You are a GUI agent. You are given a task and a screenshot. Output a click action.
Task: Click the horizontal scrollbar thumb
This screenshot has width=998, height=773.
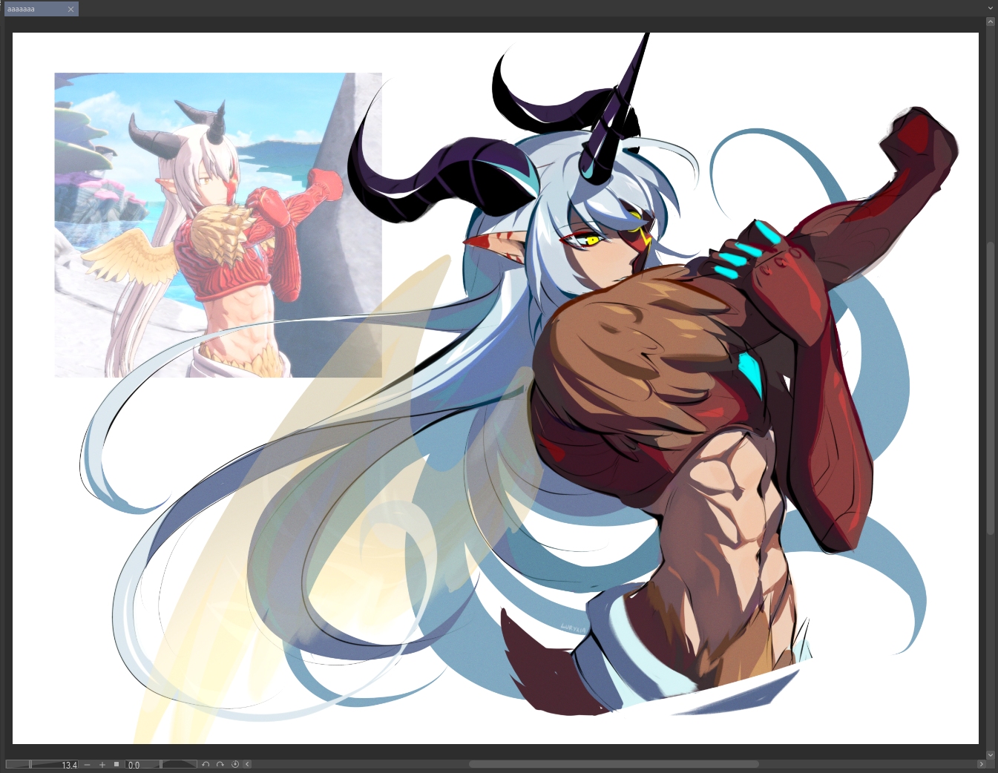click(613, 764)
